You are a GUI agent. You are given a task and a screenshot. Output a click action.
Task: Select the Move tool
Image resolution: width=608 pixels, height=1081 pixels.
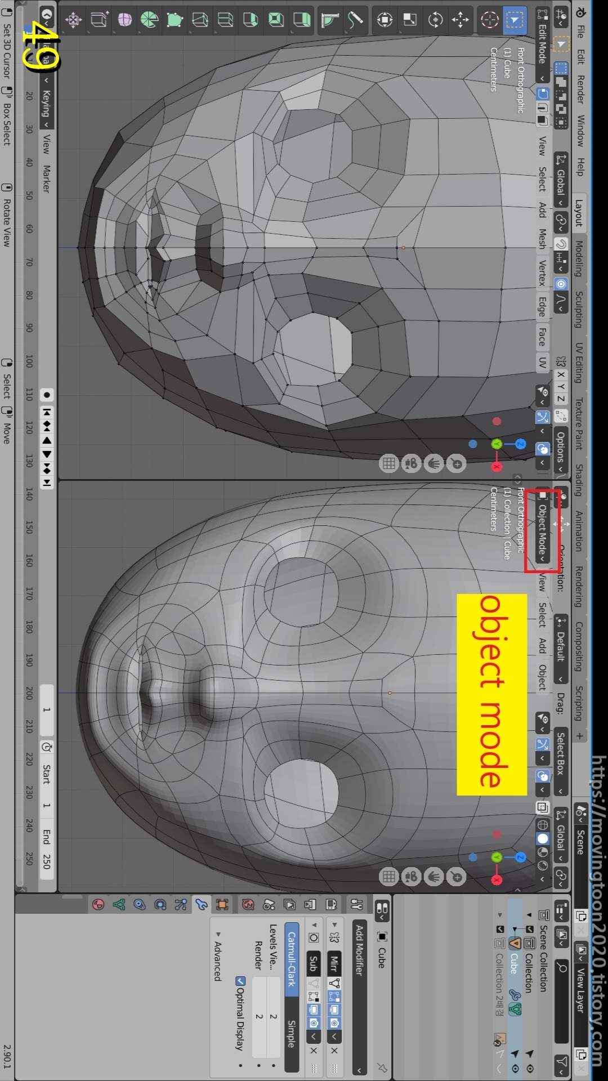click(461, 20)
